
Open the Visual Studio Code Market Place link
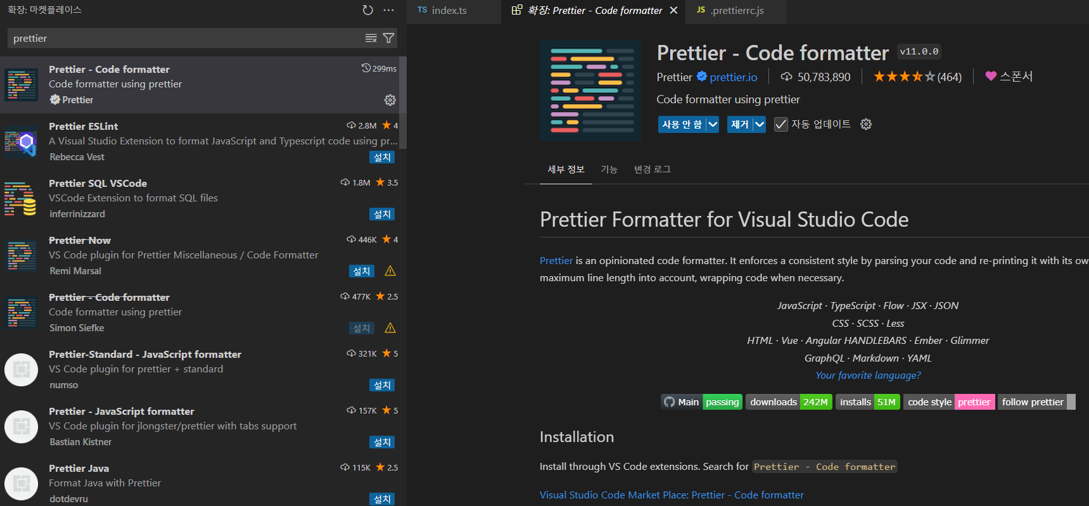[672, 495]
